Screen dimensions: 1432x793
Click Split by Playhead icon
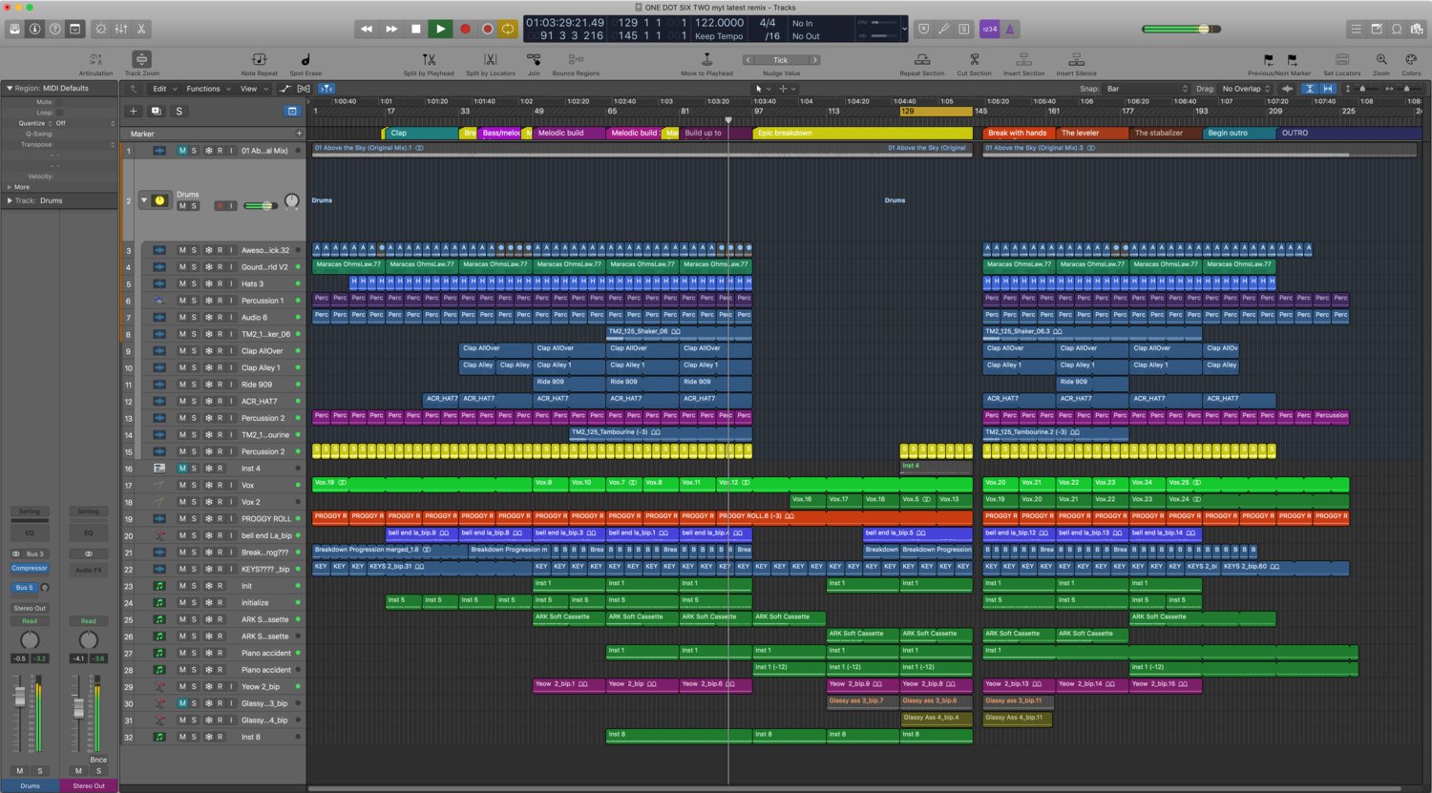coord(429,60)
